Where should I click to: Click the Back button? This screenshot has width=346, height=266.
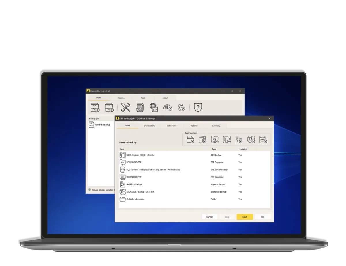(227, 217)
